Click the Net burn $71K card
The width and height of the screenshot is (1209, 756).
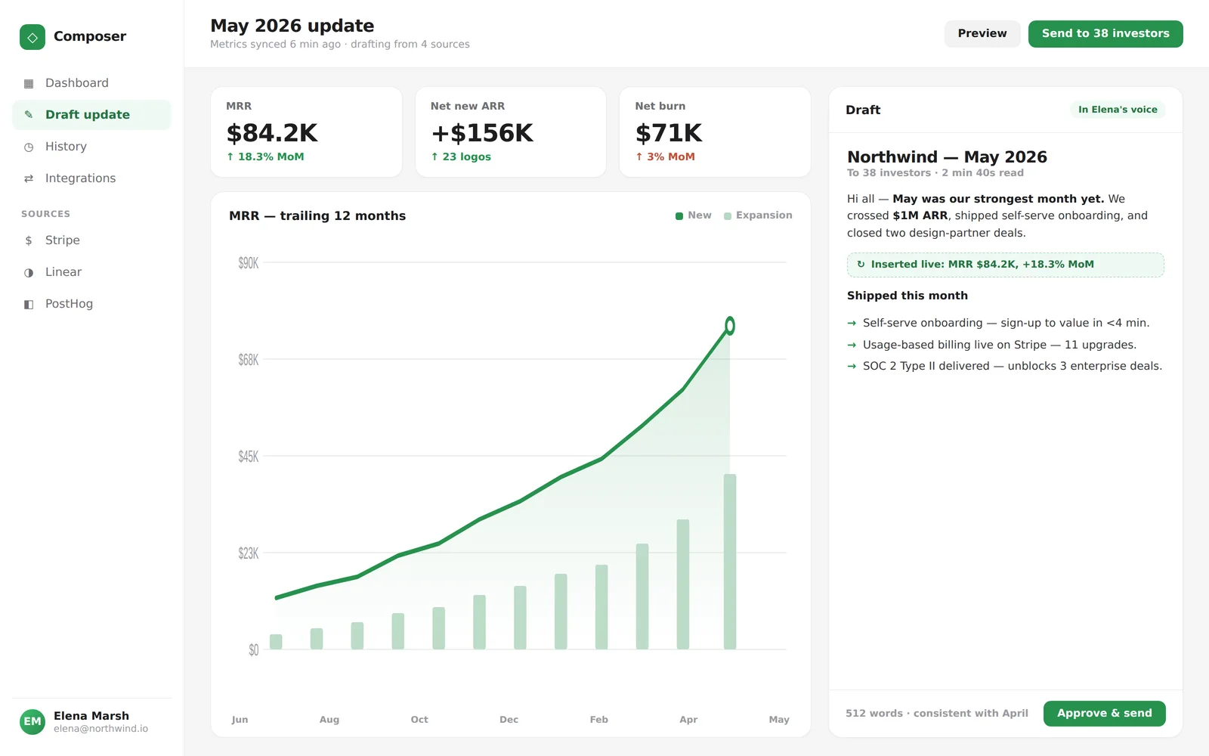point(715,132)
